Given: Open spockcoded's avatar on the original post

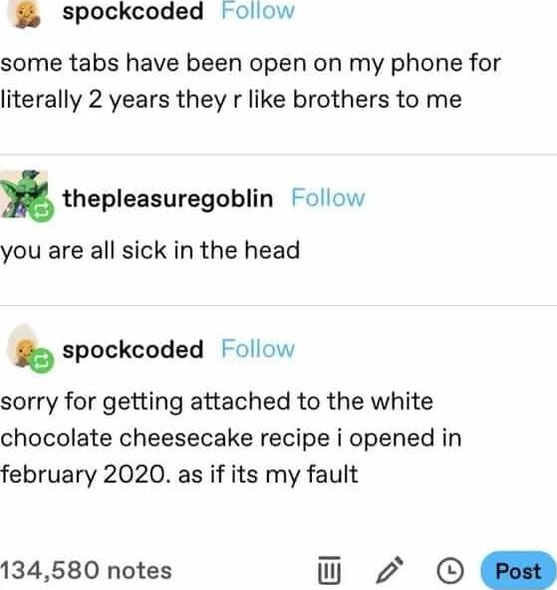Looking at the screenshot, I should 26,14.
